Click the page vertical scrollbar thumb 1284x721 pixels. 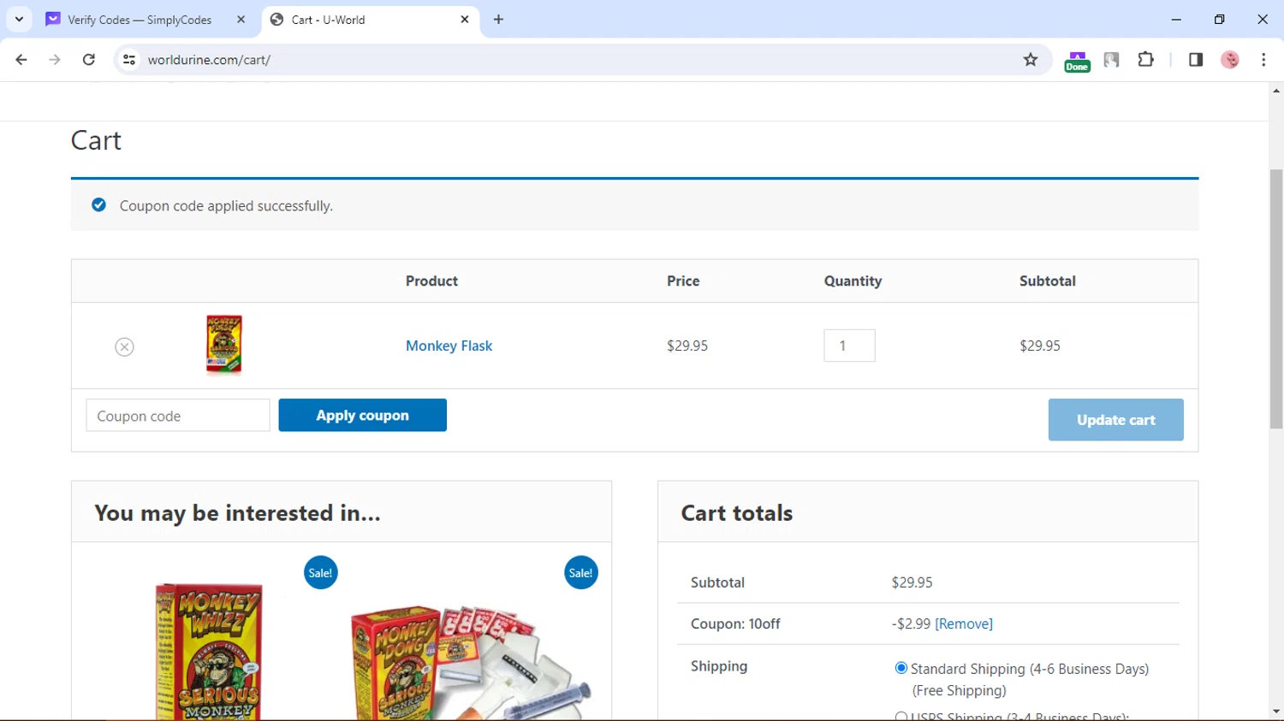pos(1276,299)
